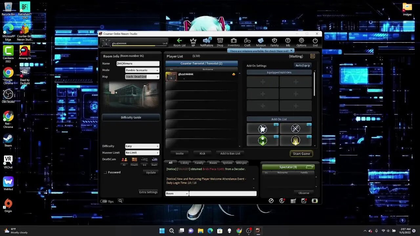Click the pause icon beside Waiting
420x236 pixels.
click(312, 56)
